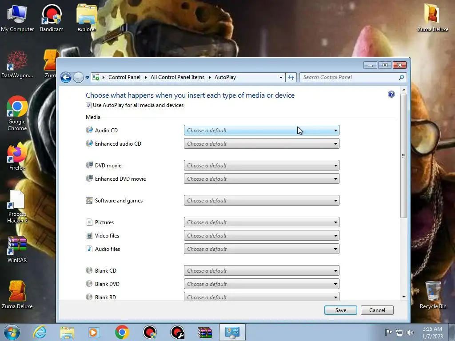Click the scrollbar down arrow

[403, 297]
